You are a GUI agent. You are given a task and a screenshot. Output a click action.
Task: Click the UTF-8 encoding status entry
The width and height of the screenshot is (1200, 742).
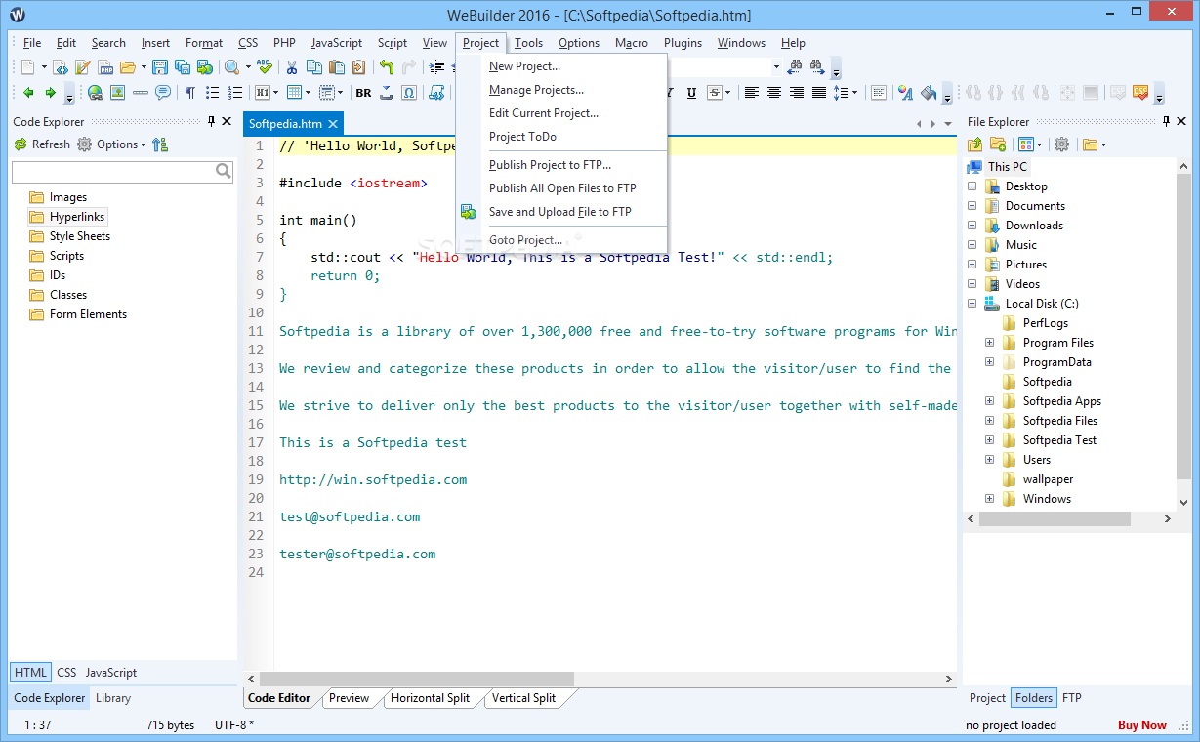coord(234,725)
